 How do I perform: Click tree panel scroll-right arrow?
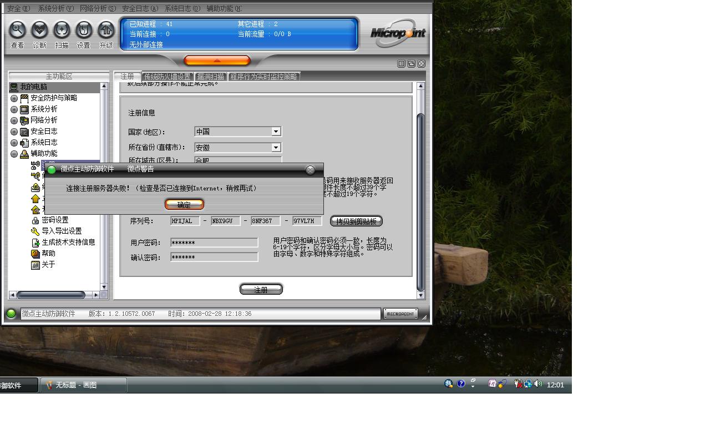pyautogui.click(x=96, y=295)
